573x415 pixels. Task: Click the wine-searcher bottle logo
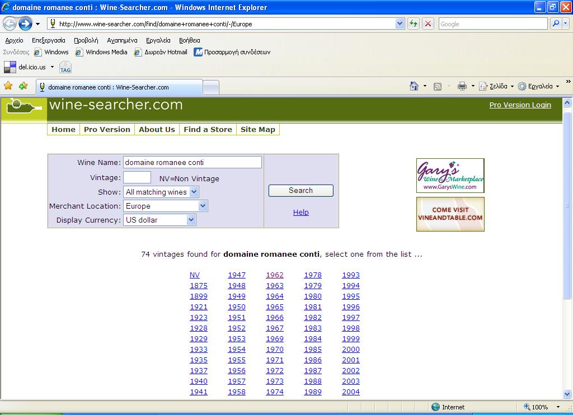coord(24,106)
